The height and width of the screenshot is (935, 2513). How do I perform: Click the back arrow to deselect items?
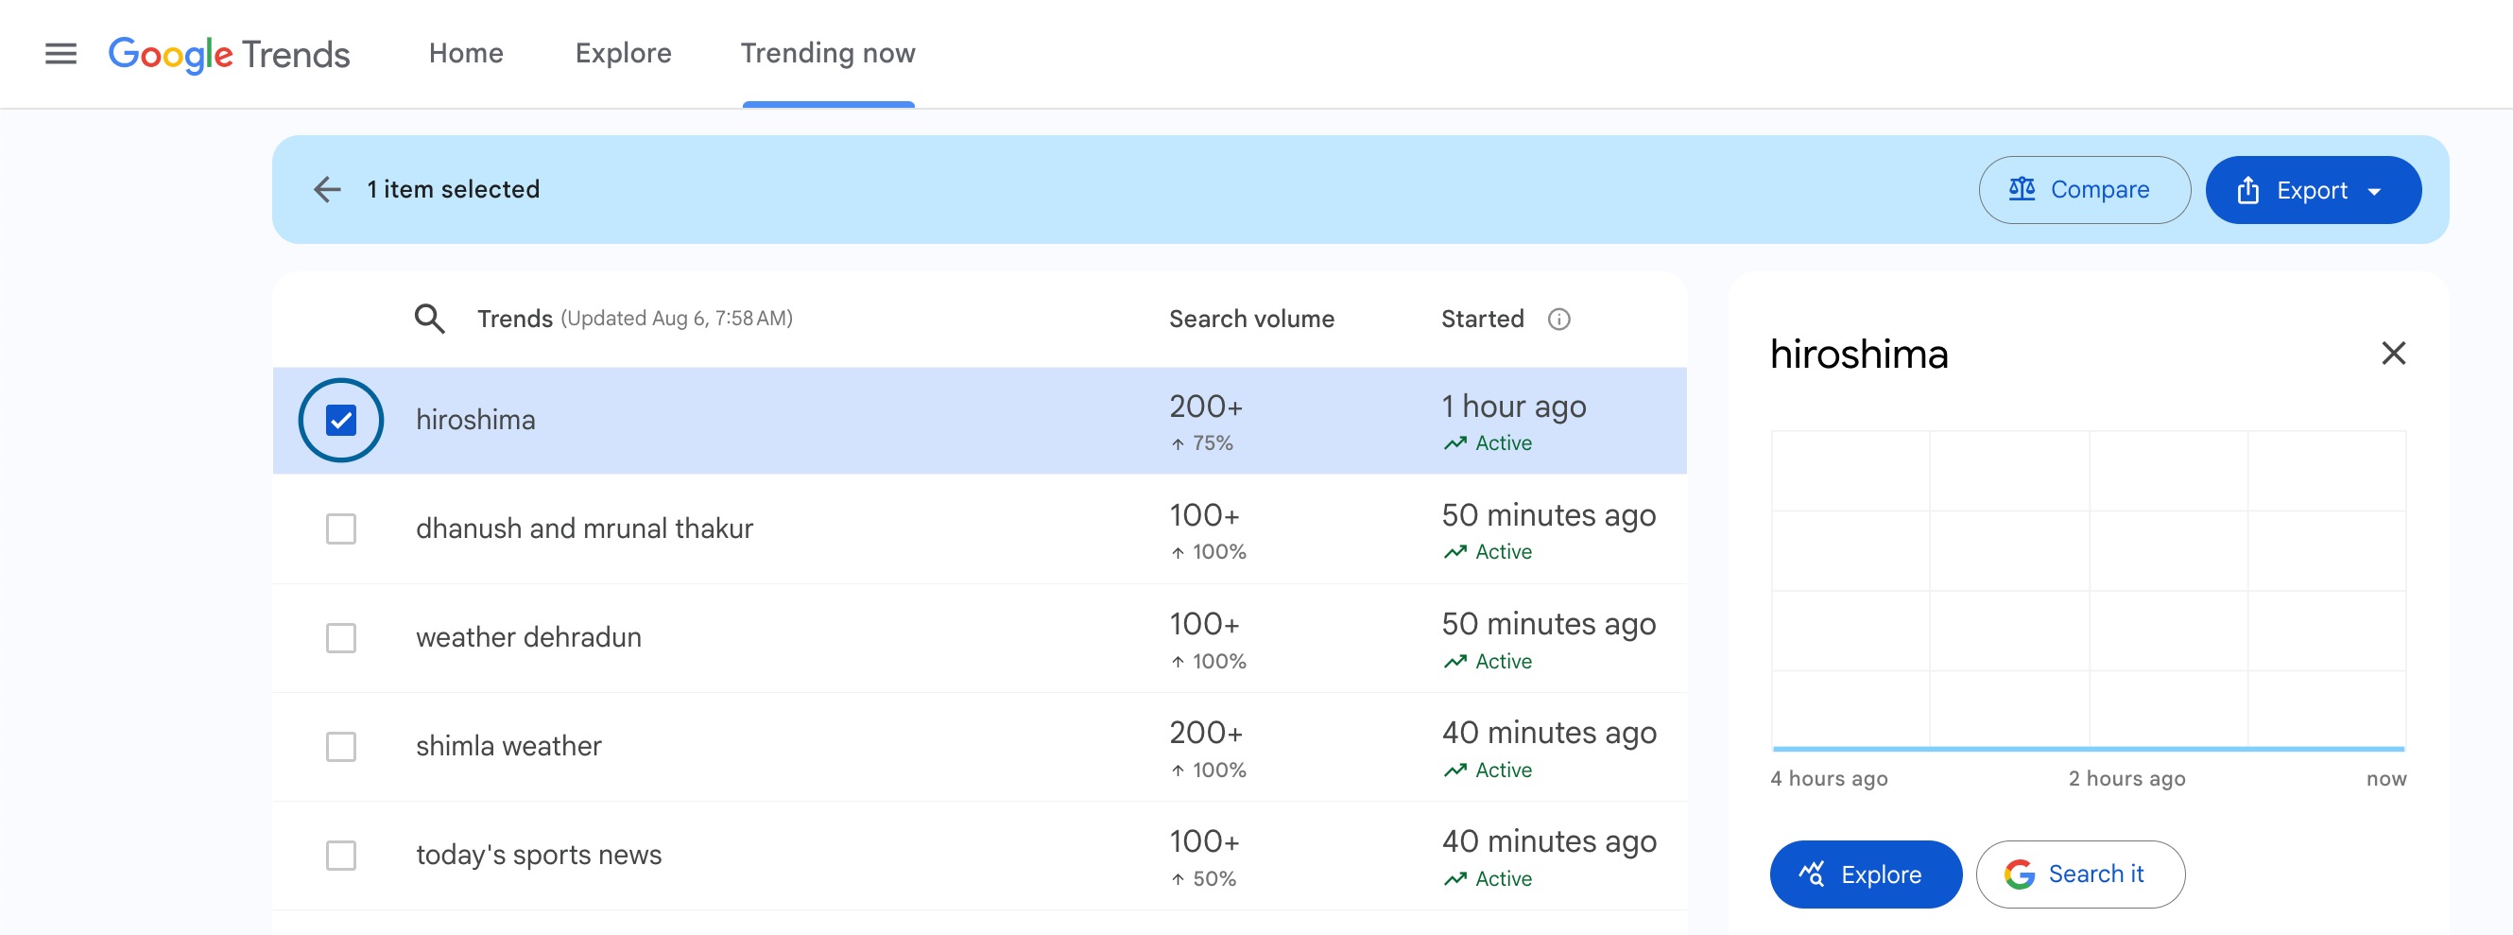(x=328, y=189)
